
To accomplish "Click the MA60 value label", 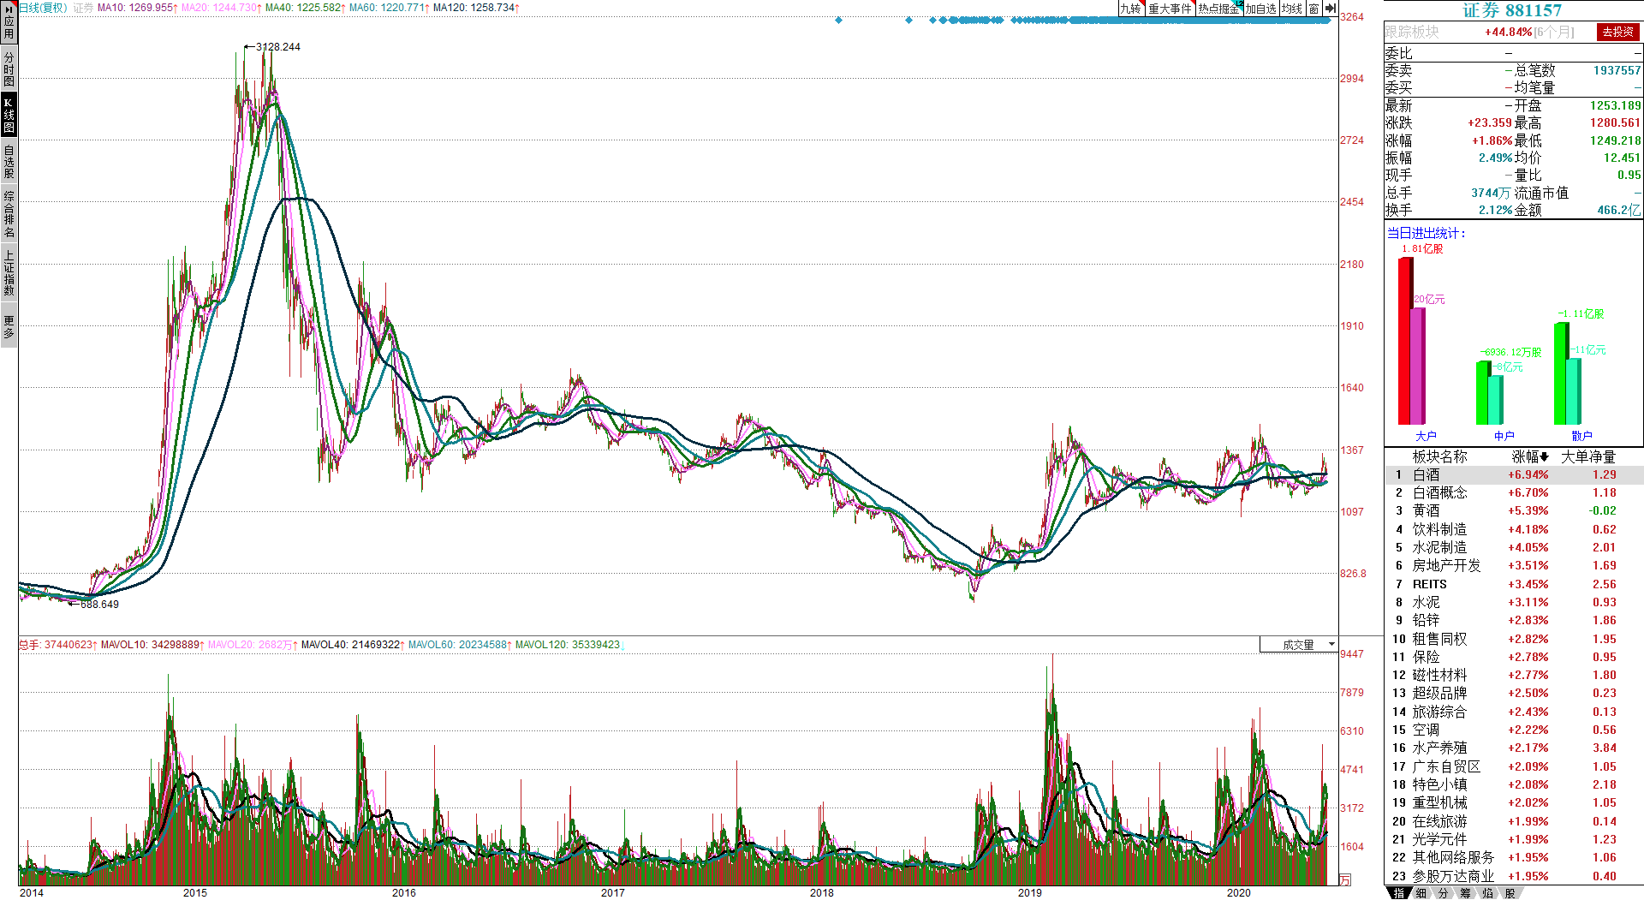I will point(389,8).
